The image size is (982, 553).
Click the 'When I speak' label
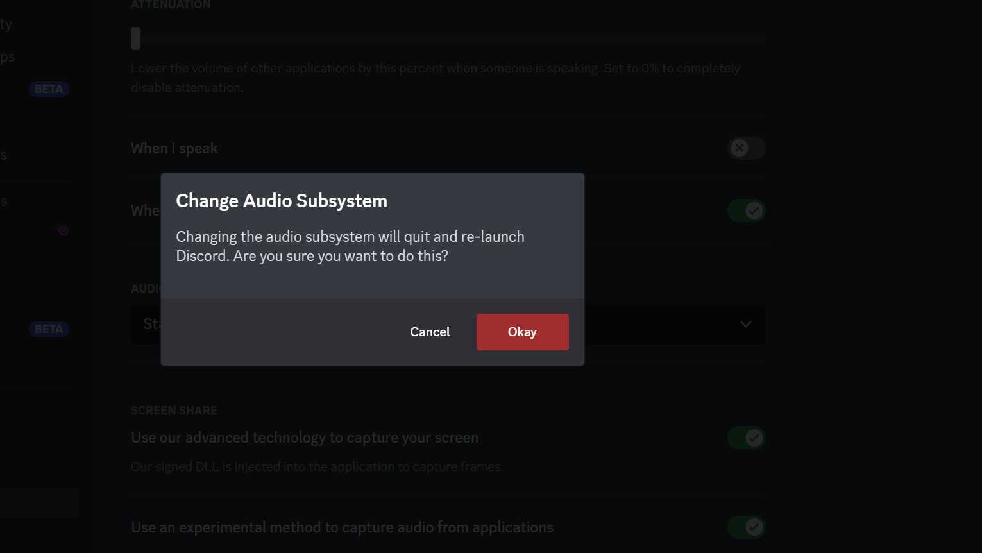coord(174,148)
